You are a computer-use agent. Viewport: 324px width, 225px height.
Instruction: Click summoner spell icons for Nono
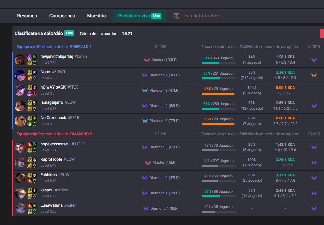tap(30, 75)
